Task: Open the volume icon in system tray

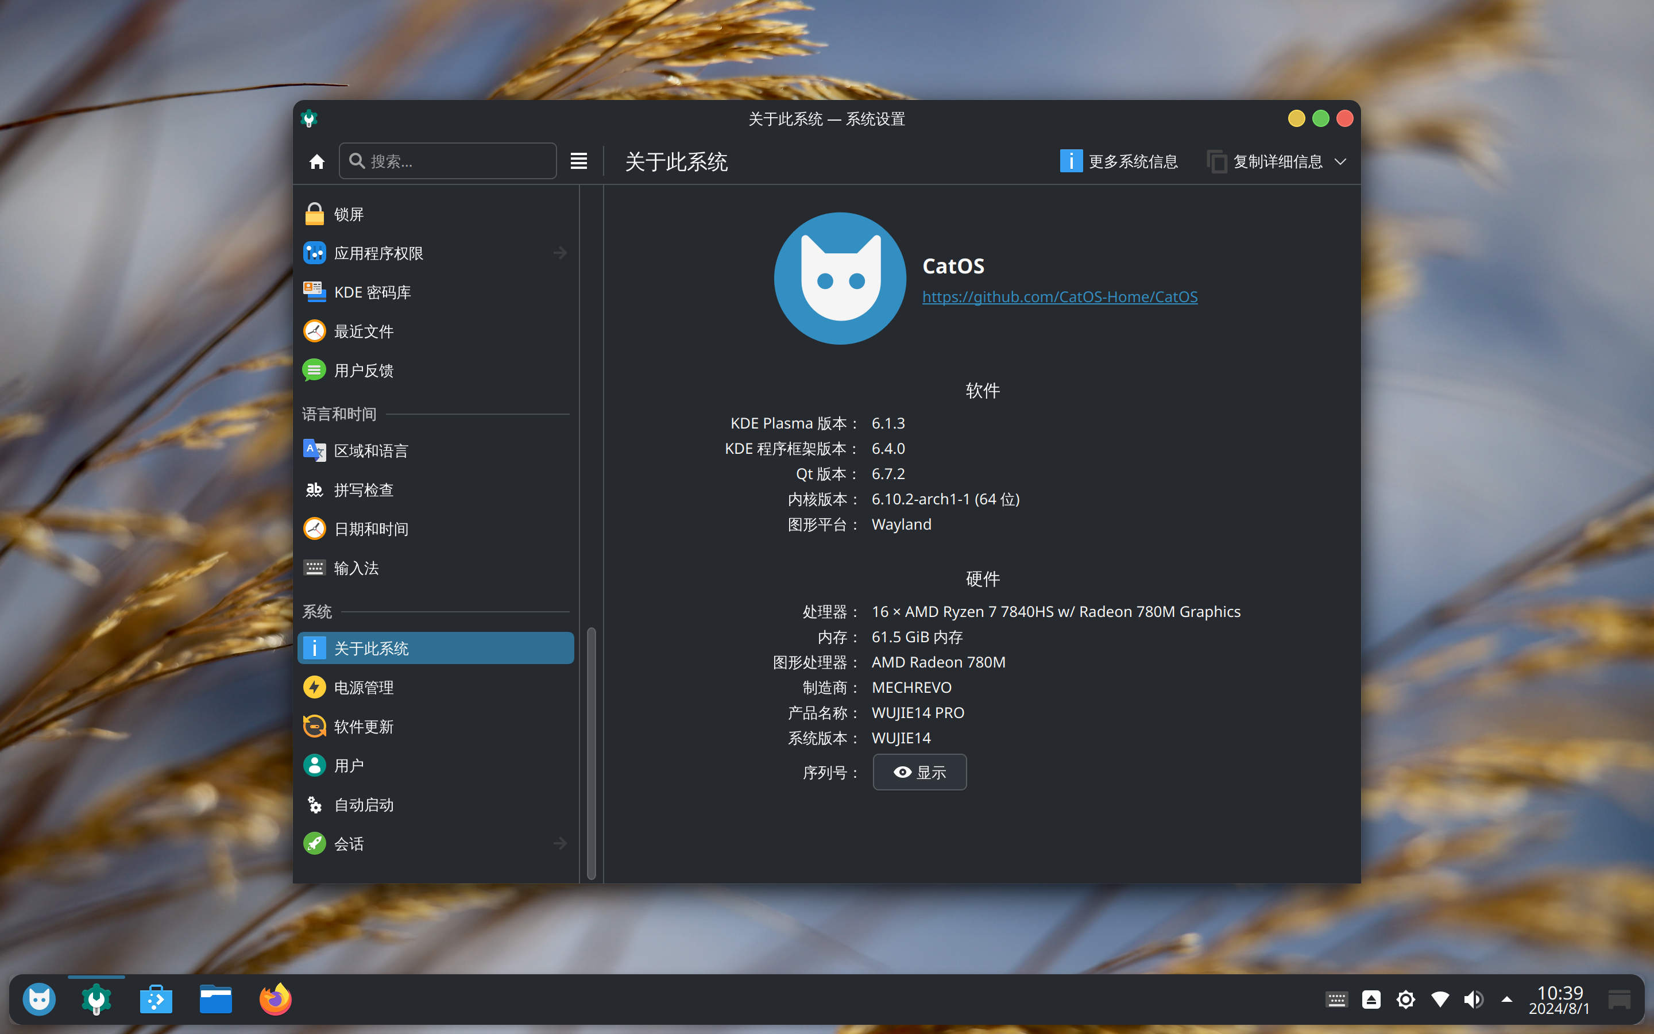Action: click(x=1473, y=1000)
